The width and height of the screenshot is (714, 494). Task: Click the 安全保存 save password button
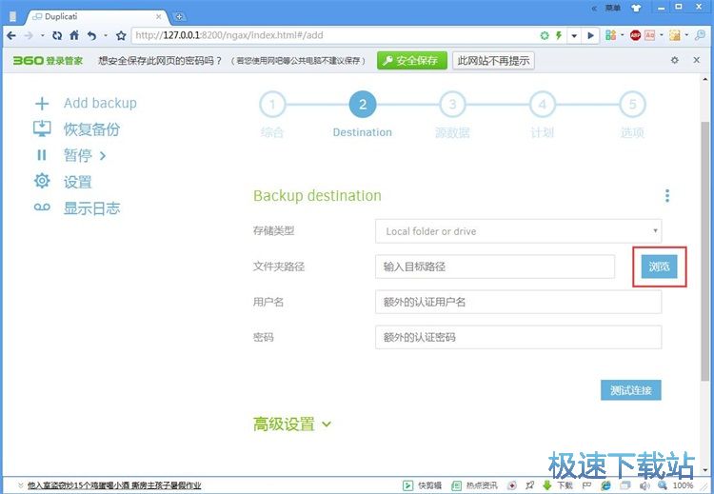(x=412, y=60)
